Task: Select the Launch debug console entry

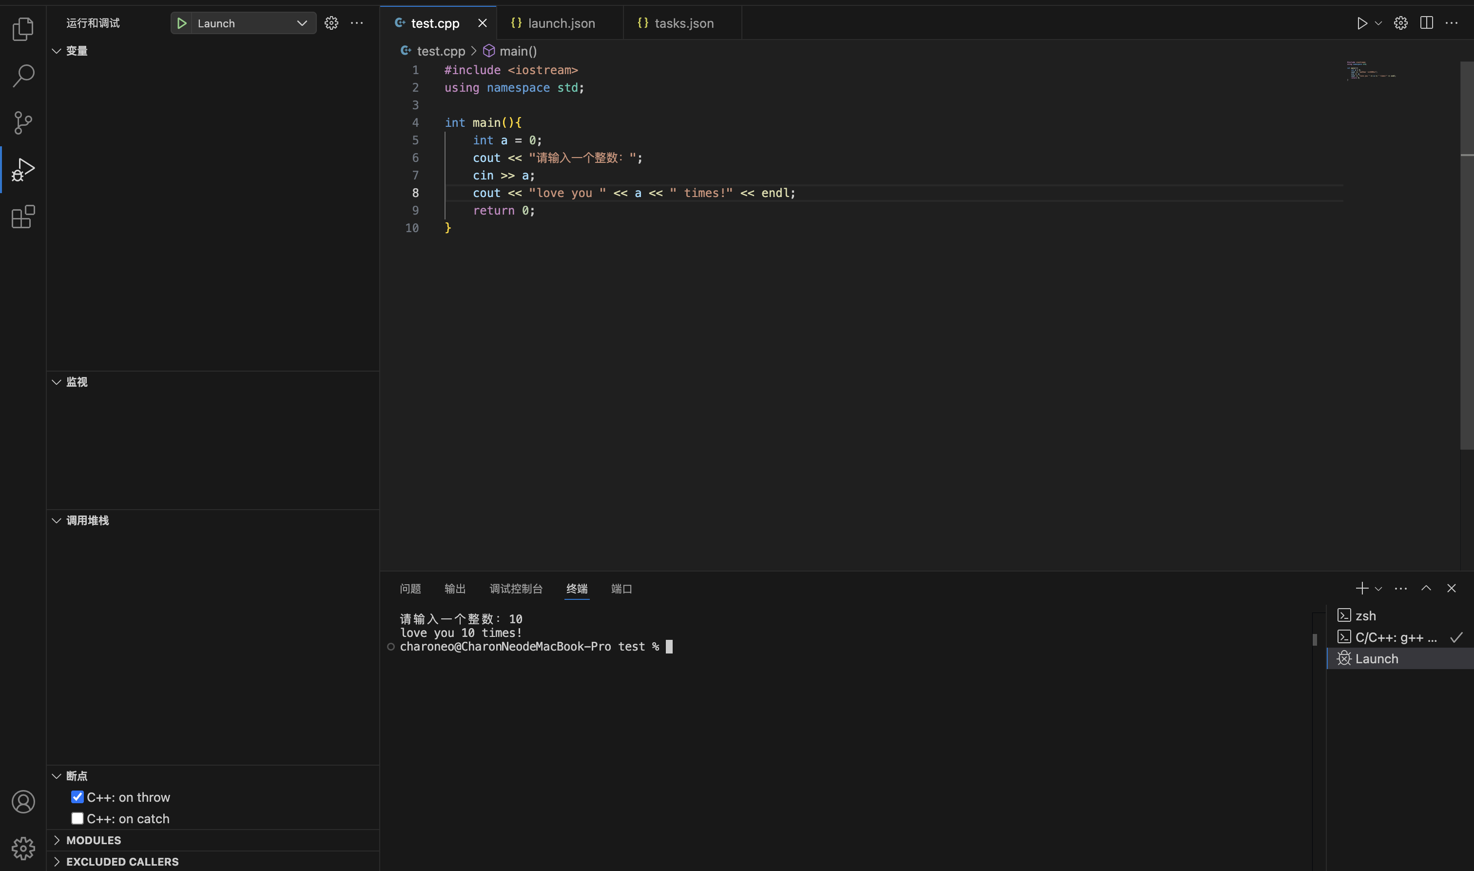Action: (x=1377, y=658)
